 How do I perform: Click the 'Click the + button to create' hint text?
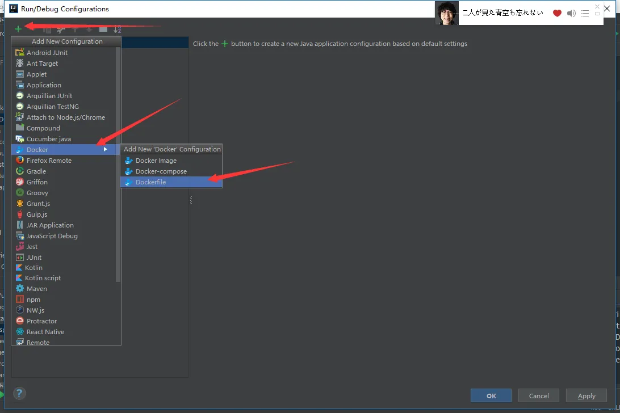tap(330, 44)
